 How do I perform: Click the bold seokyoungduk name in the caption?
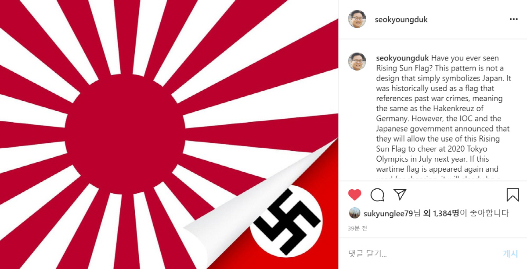(402, 58)
